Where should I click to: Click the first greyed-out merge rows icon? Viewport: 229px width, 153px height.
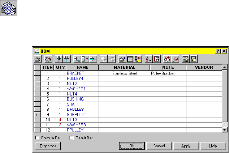[x=104, y=59]
